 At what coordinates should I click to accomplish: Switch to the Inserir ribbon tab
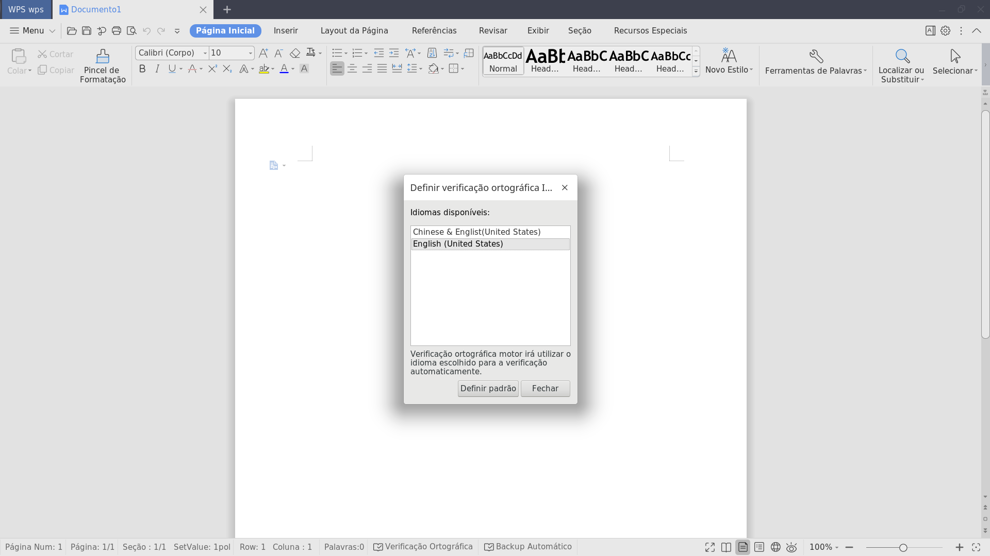[286, 30]
